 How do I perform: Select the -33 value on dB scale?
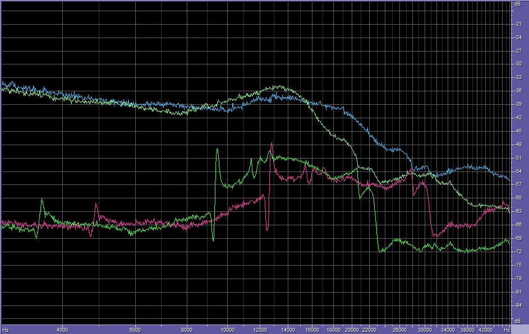(518, 77)
